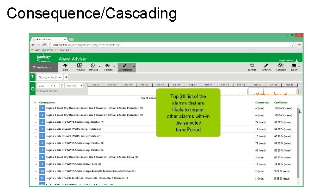Open the Fleeting dropdown arrow
Viewport: 333px width, 187px height.
click(114, 66)
